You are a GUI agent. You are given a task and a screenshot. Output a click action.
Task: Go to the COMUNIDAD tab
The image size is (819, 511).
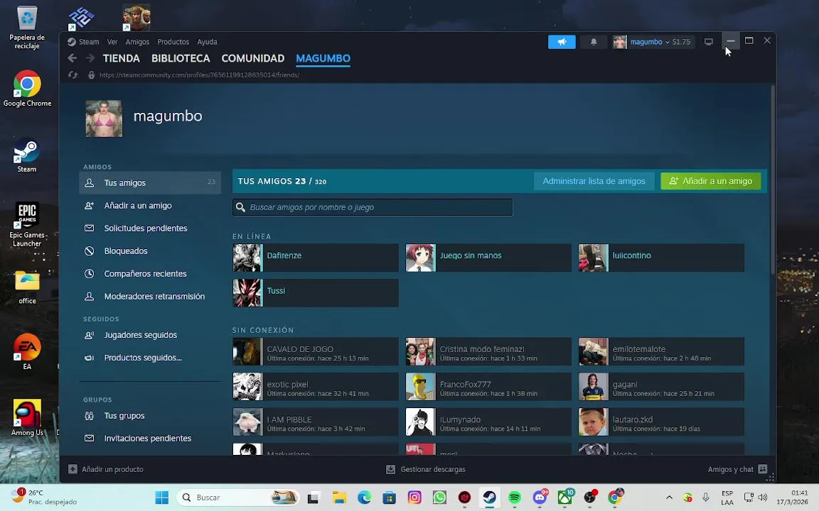point(253,58)
